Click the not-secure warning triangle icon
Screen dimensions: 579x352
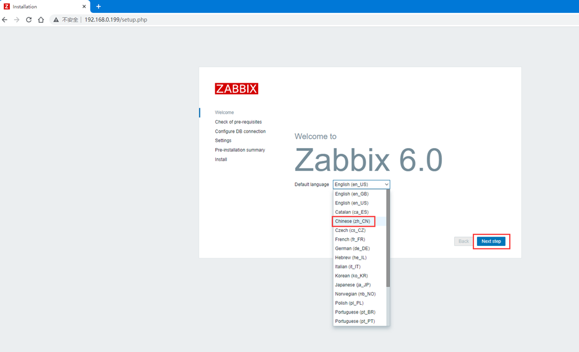click(56, 20)
